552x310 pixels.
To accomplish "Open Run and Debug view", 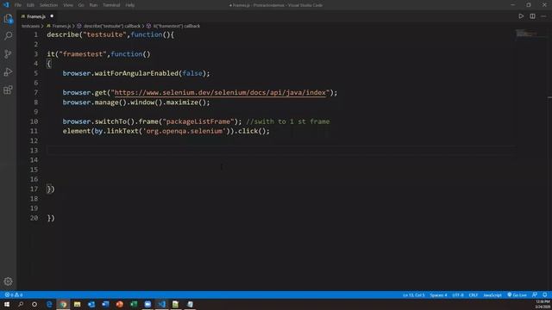I will [x=8, y=71].
